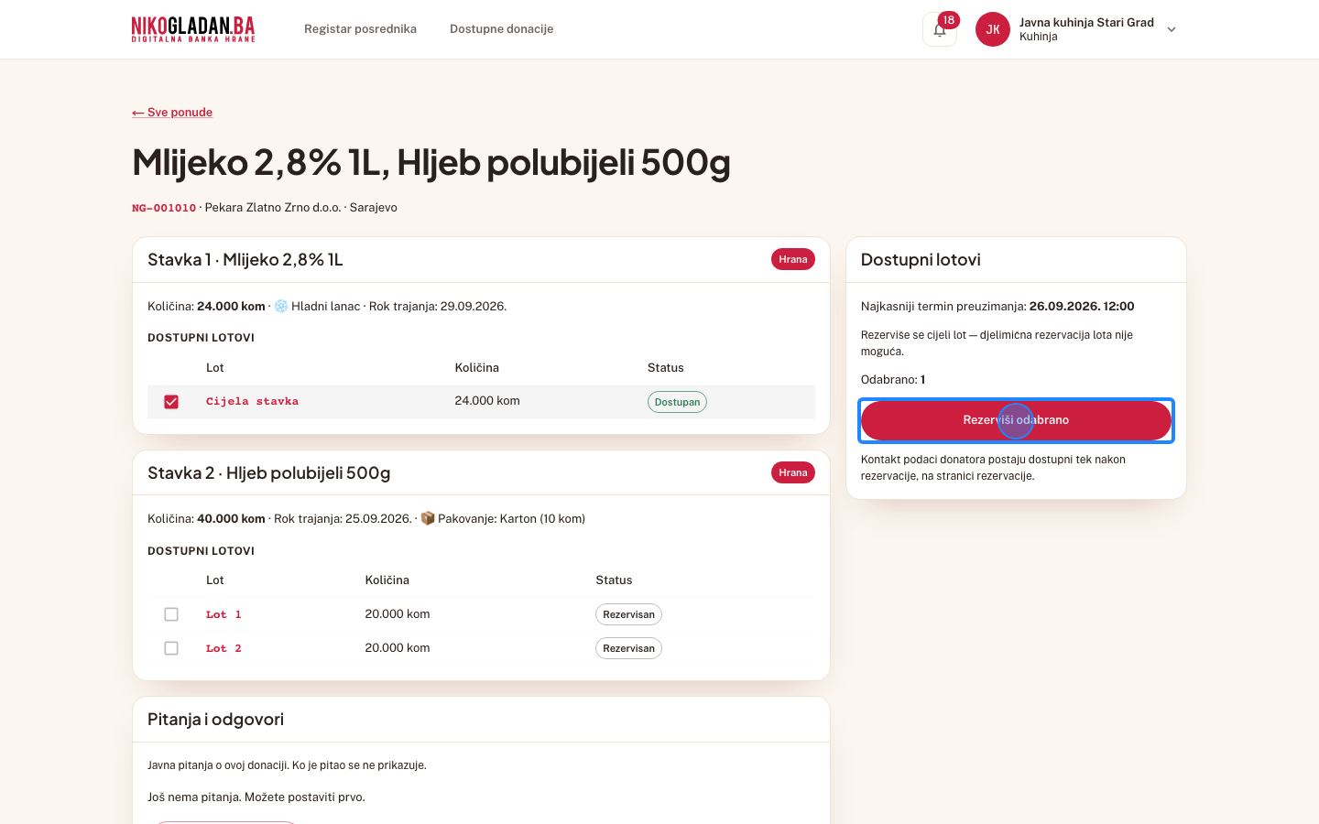
Task: Click the Stavka 1 · Mlijeko 2,8% 1L heading
Action: [x=245, y=260]
